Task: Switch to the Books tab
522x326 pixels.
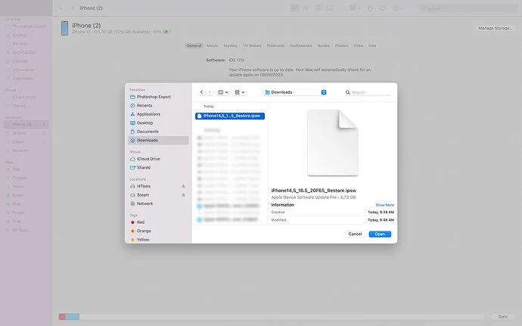Action: click(324, 45)
